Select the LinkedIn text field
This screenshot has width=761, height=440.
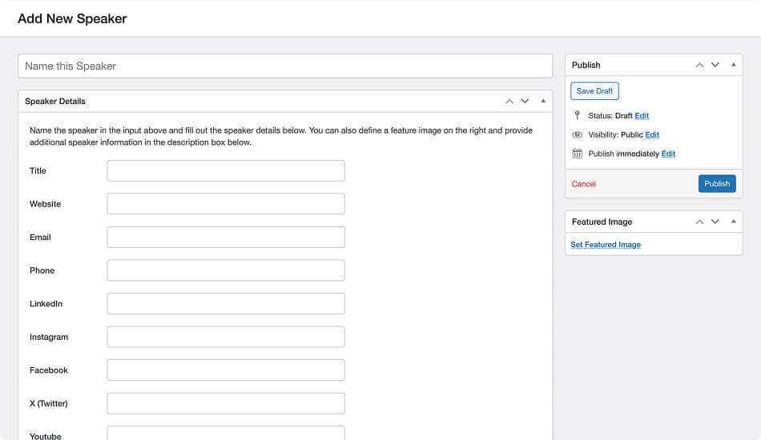pos(226,304)
